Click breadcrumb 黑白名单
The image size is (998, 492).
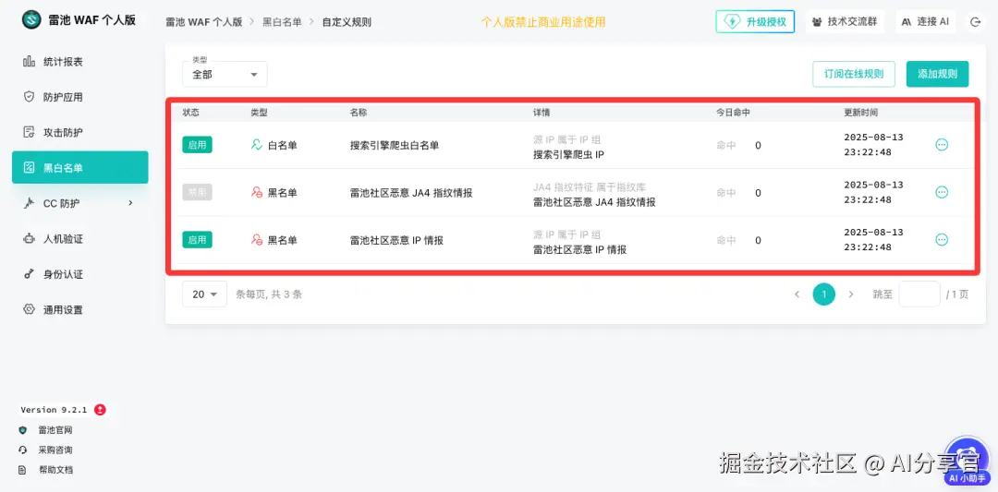pos(282,21)
